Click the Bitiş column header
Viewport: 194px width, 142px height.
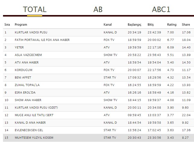tap(151, 24)
